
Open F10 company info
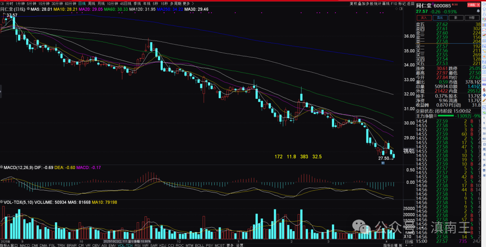click(394, 4)
